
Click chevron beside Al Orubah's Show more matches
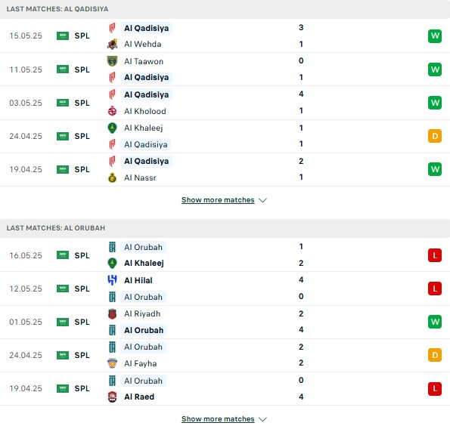point(262,419)
